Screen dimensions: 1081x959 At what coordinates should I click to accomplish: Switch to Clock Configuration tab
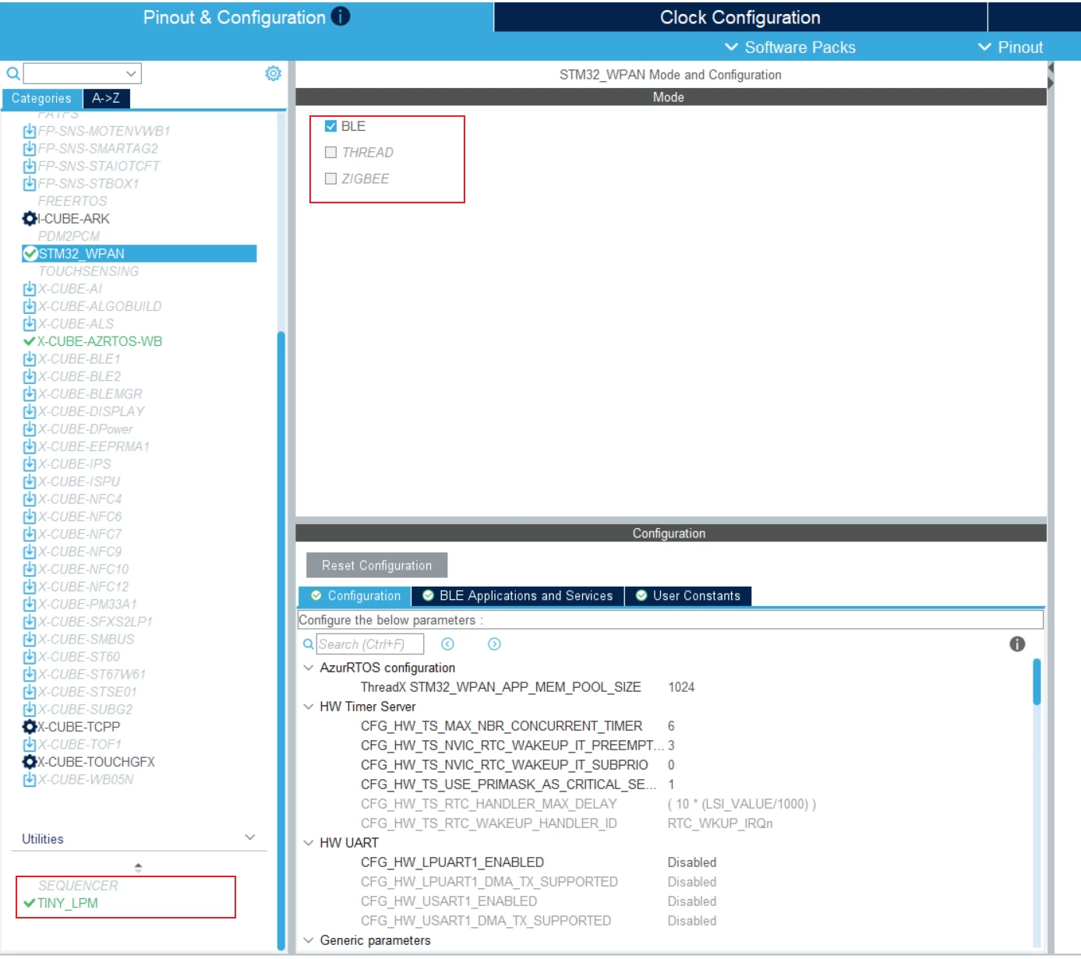(740, 17)
